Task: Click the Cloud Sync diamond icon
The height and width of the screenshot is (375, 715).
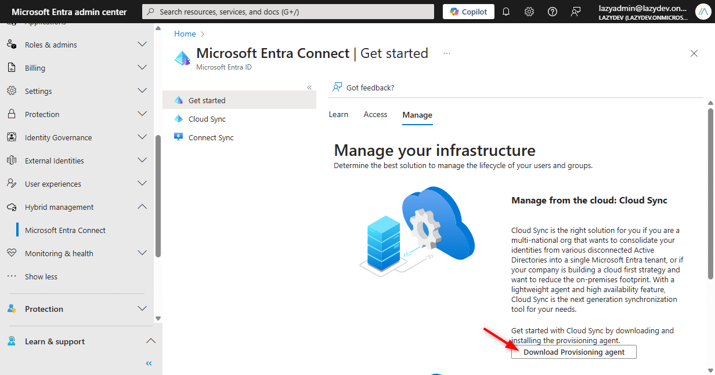Action: click(x=179, y=119)
